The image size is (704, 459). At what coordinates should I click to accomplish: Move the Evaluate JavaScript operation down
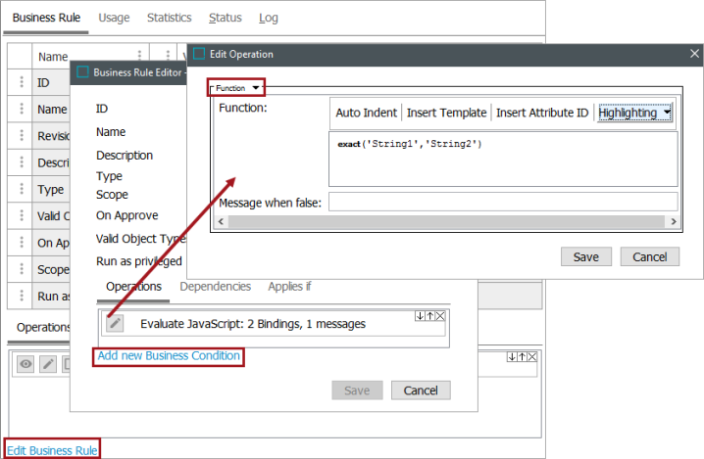(x=420, y=316)
